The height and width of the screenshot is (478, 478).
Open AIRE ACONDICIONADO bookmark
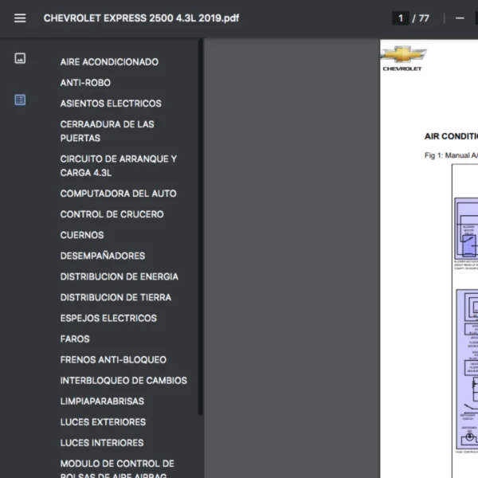[109, 62]
